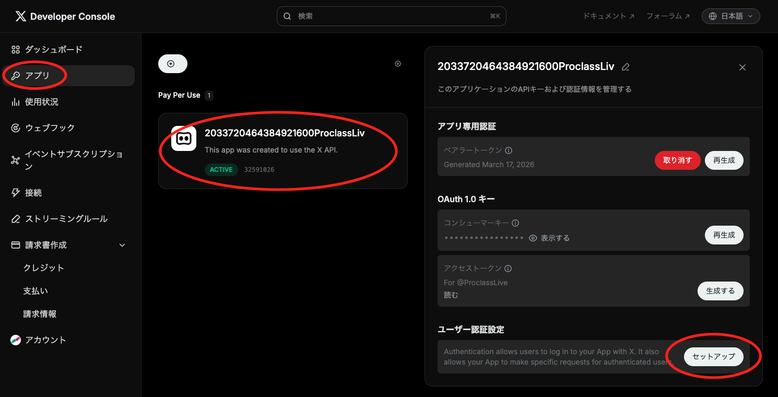Click bearer token info icon
The width and height of the screenshot is (778, 397).
(x=509, y=150)
